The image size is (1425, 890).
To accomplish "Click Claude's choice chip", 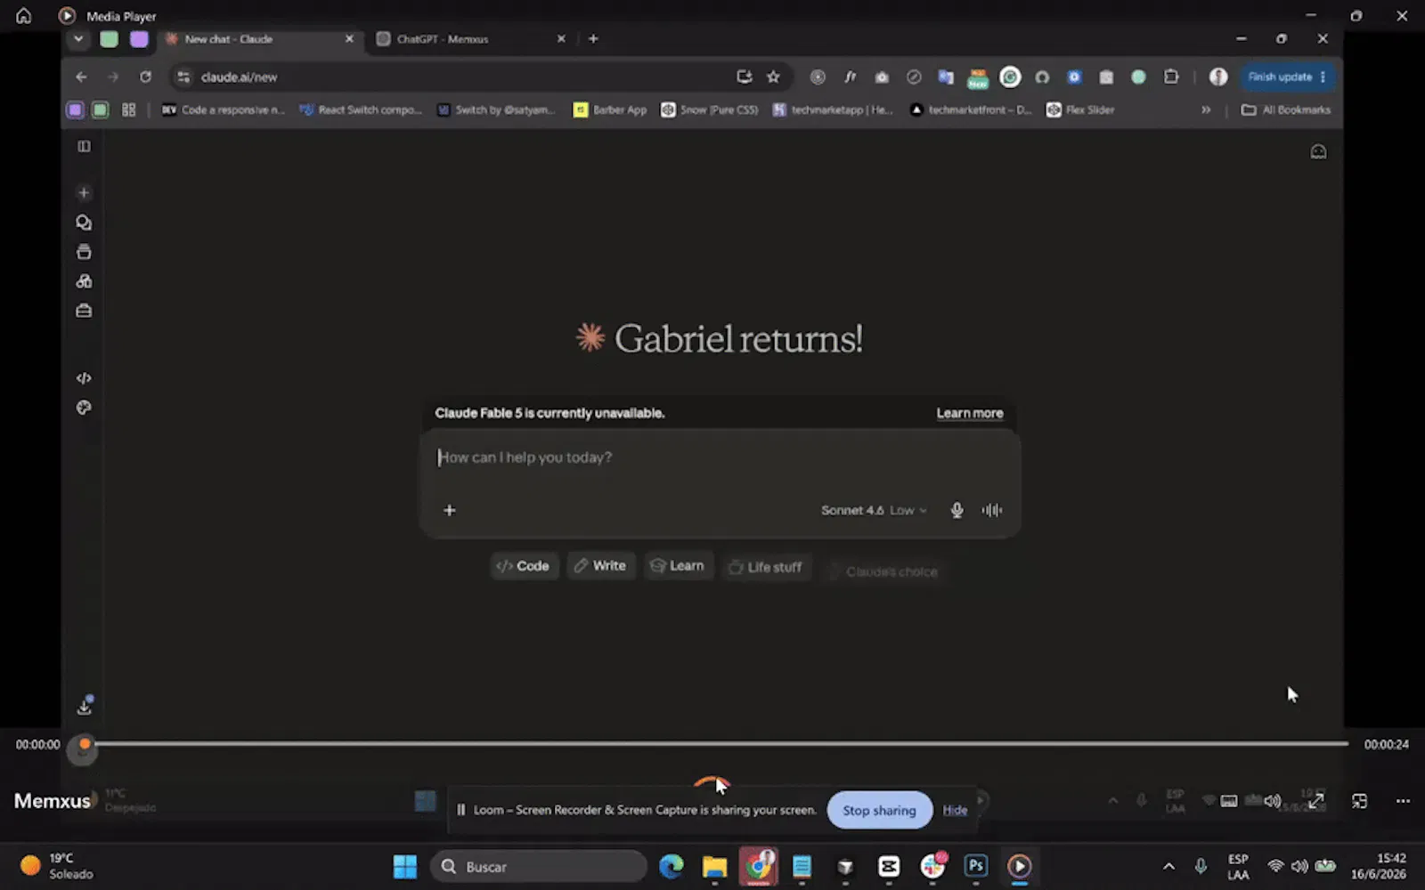I will [883, 571].
